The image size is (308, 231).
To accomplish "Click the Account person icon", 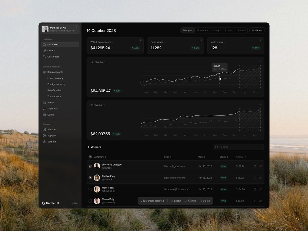I will click(44, 130).
